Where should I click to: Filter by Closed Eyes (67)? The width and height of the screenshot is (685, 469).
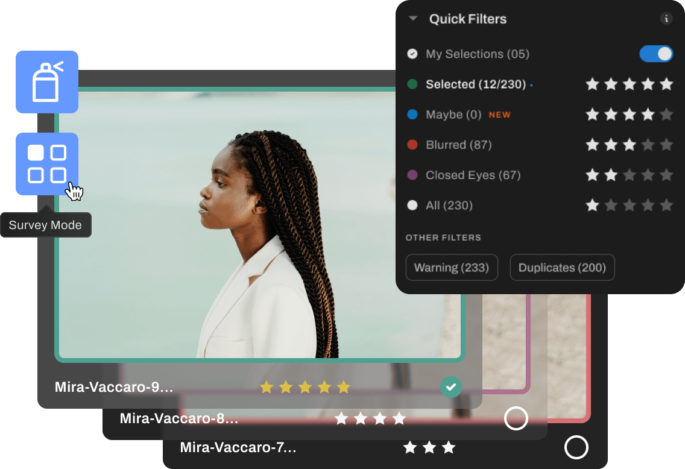[x=473, y=175]
